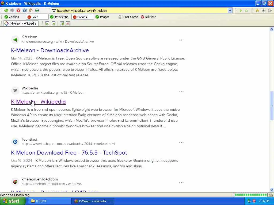Click the previous tab icon in the tab bar
274x205 pixels.
[47, 23]
